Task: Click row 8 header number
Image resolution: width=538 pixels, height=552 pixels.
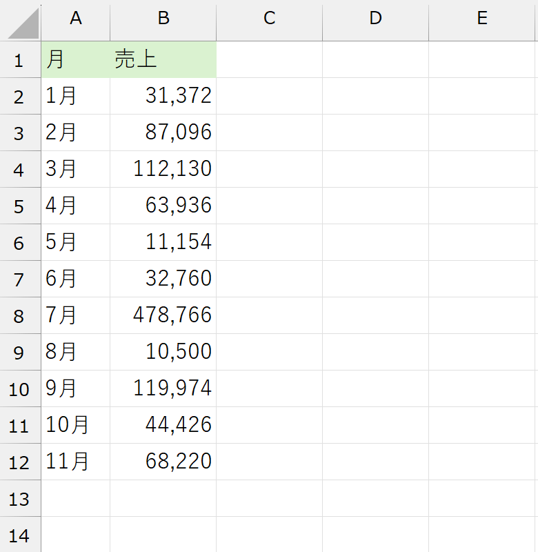Action: tap(19, 316)
